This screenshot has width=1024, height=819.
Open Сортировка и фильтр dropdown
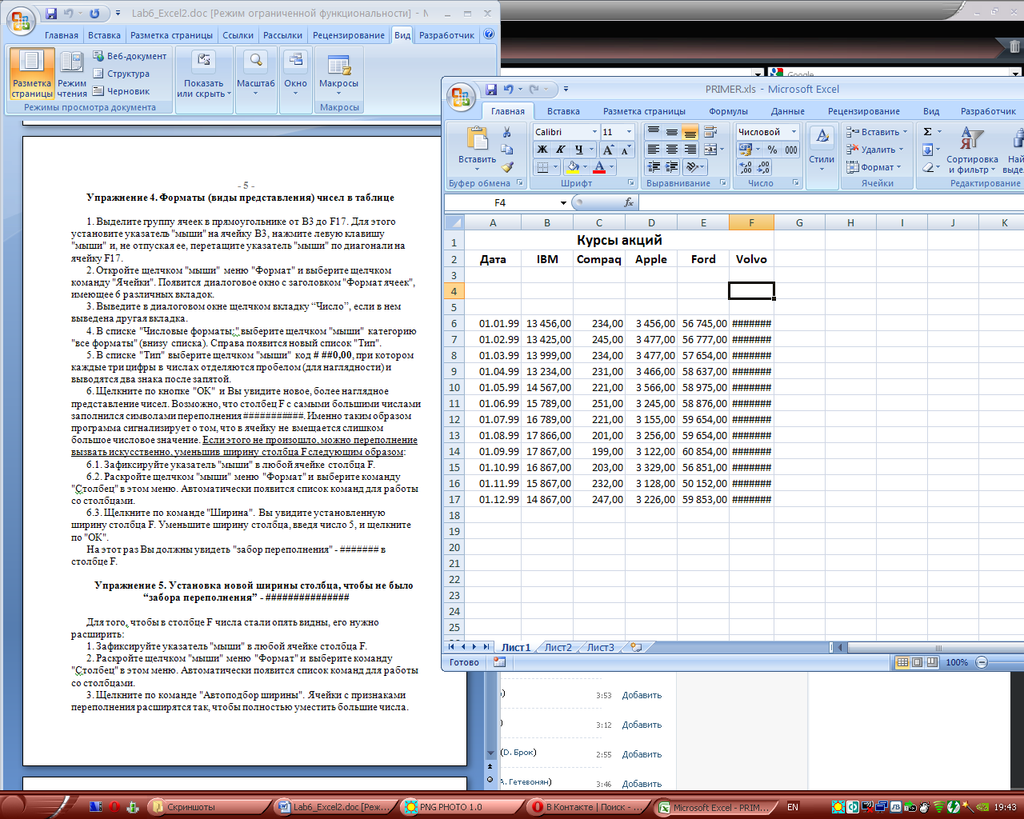coord(971,150)
